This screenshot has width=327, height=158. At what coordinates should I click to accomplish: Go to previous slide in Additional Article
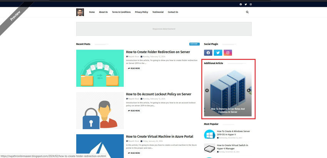point(207,90)
